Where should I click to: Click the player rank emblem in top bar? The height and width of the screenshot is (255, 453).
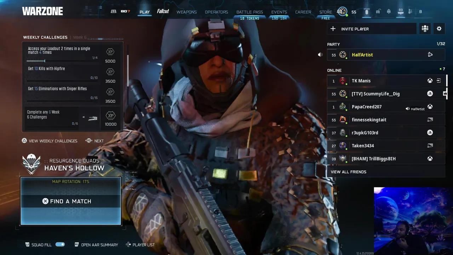point(342,11)
